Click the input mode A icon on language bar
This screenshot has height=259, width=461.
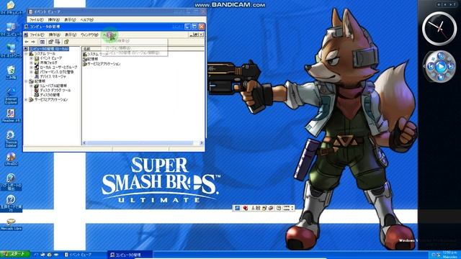253,208
